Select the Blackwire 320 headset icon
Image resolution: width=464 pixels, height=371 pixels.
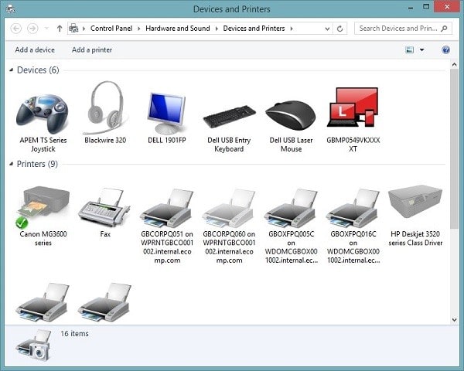pyautogui.click(x=104, y=107)
